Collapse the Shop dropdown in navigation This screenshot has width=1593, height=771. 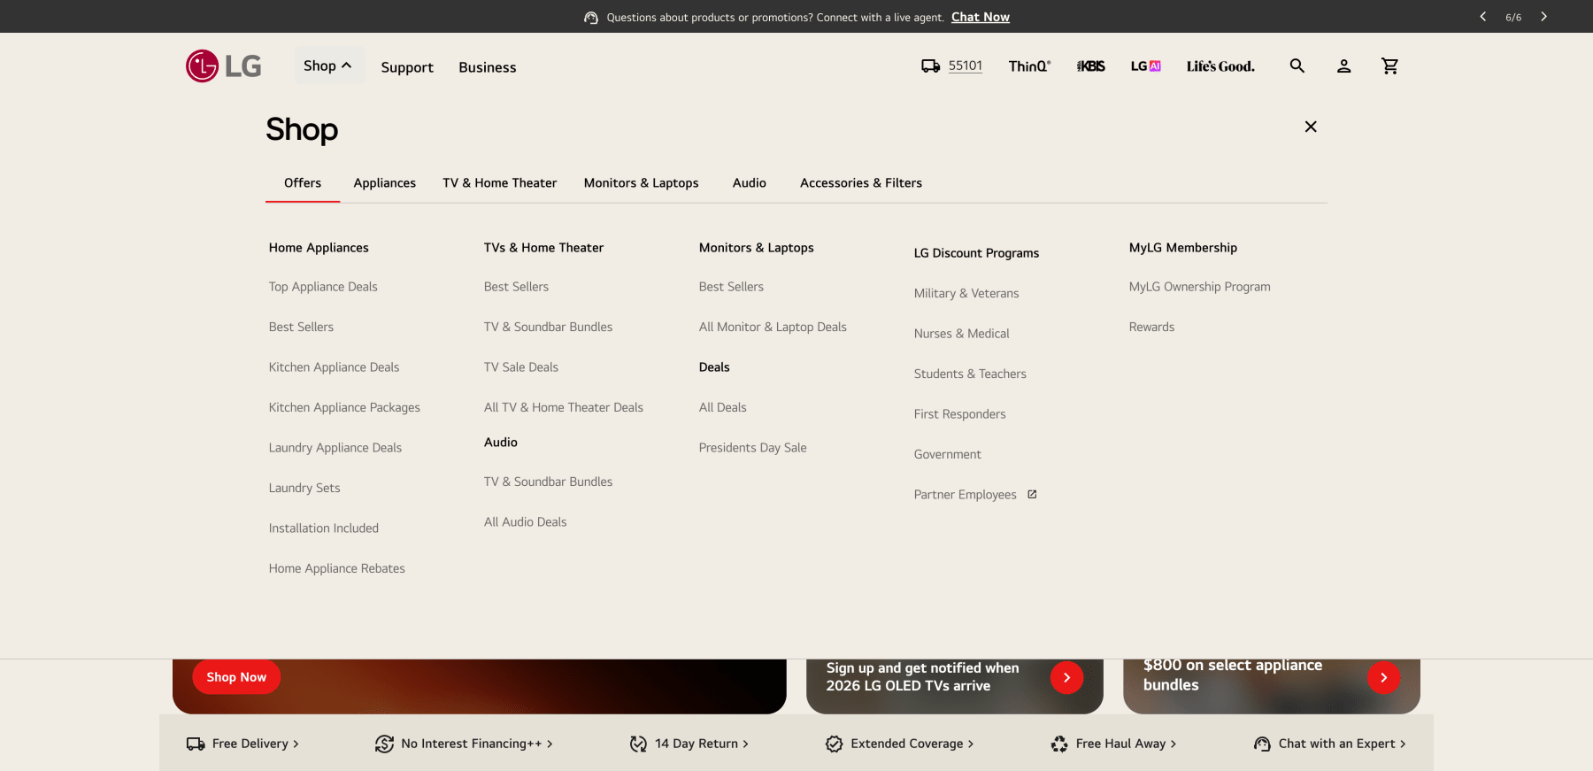tap(328, 66)
